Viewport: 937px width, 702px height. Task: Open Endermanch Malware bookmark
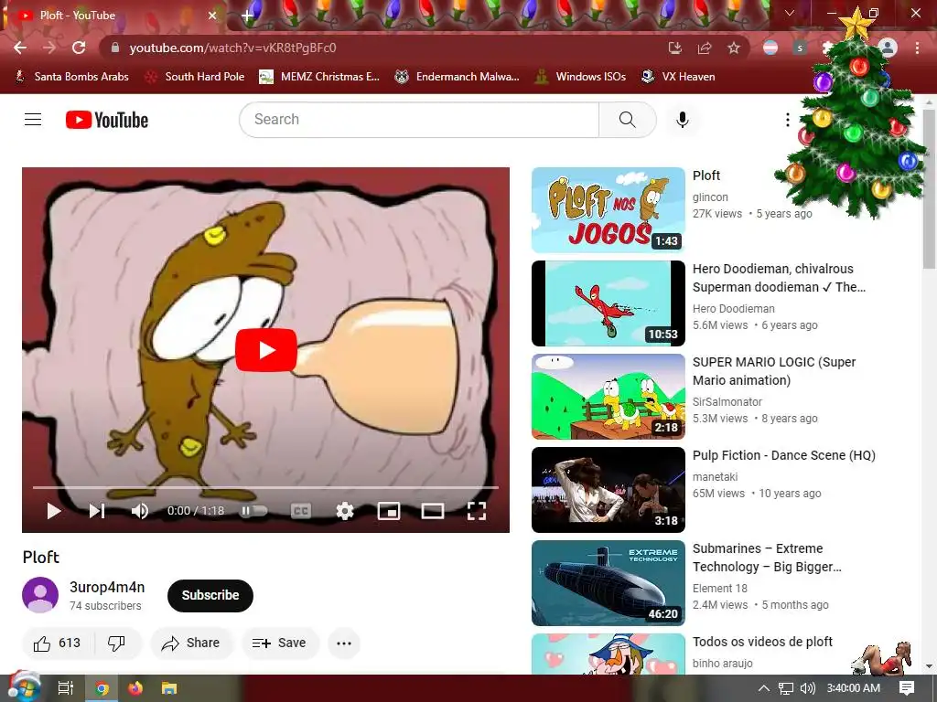coord(458,77)
